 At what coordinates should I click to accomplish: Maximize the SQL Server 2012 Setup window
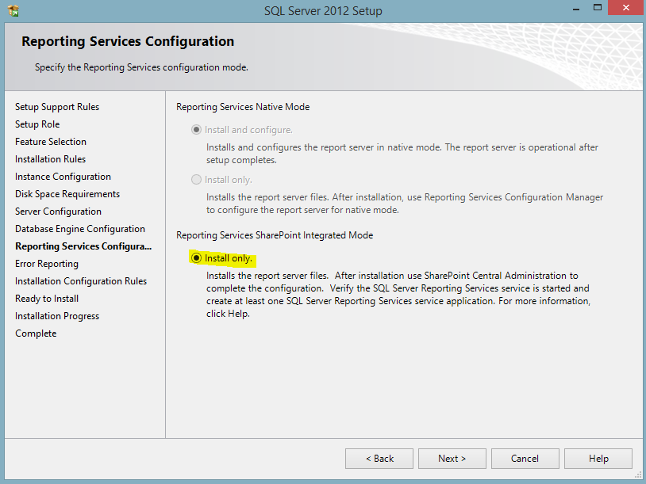point(598,8)
